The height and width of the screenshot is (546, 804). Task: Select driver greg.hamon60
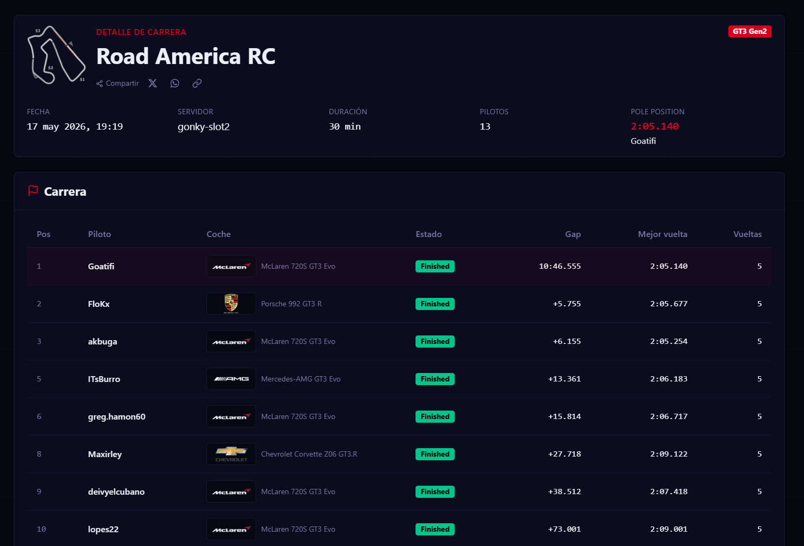tap(117, 417)
